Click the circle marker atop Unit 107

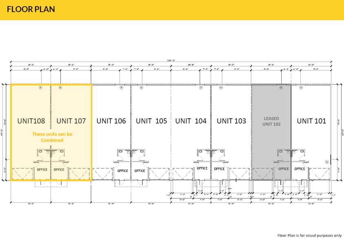click(60, 87)
